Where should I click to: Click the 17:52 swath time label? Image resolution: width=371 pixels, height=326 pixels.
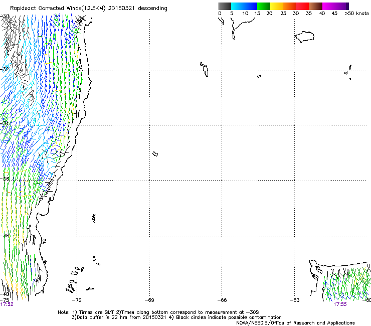7,304
